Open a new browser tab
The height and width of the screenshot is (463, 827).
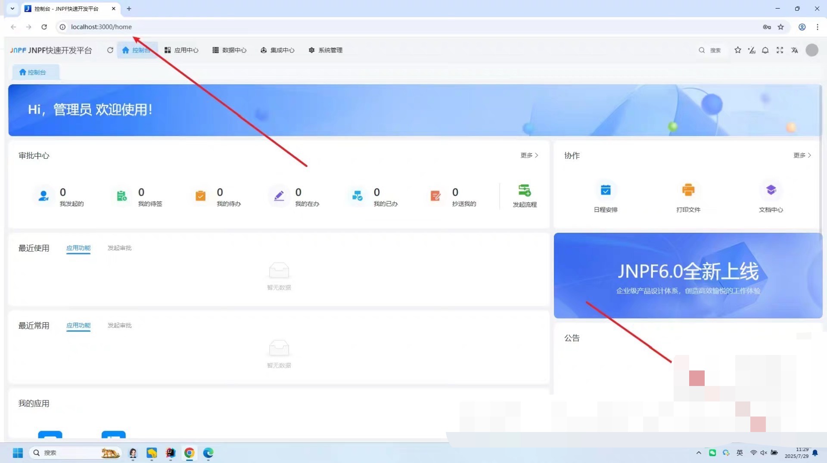tap(129, 9)
